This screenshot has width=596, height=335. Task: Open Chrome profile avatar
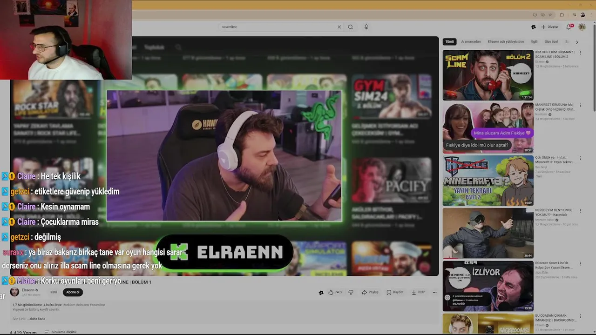pos(582,15)
